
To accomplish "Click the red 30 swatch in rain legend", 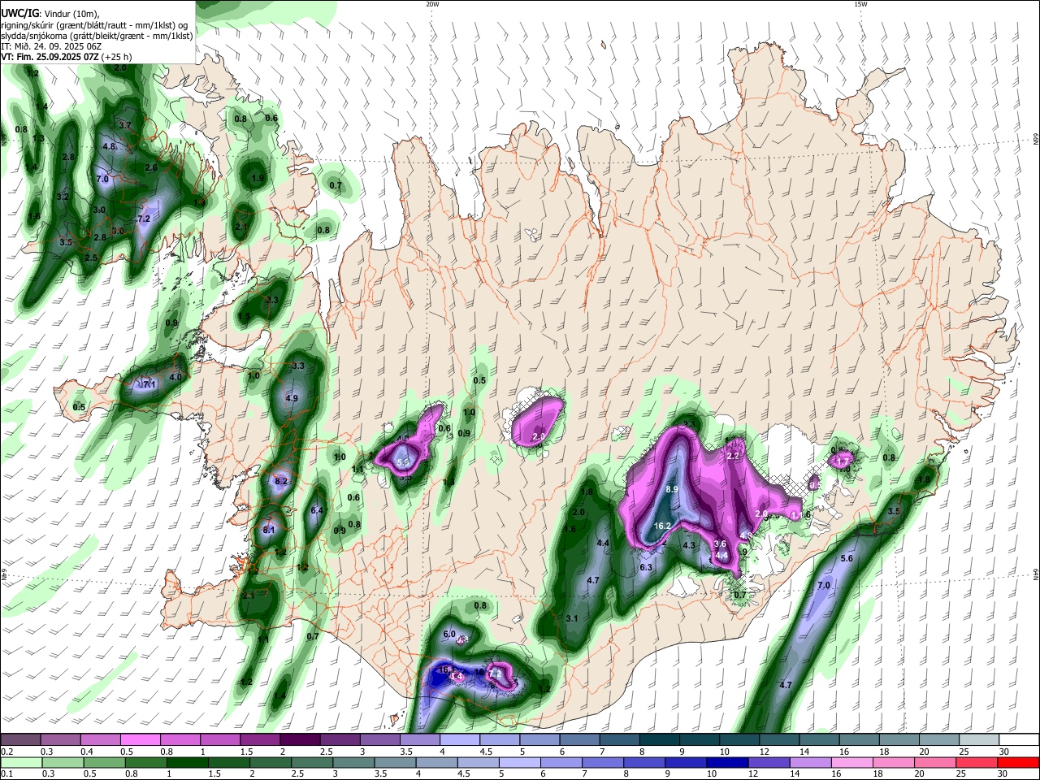I will click(x=1019, y=762).
